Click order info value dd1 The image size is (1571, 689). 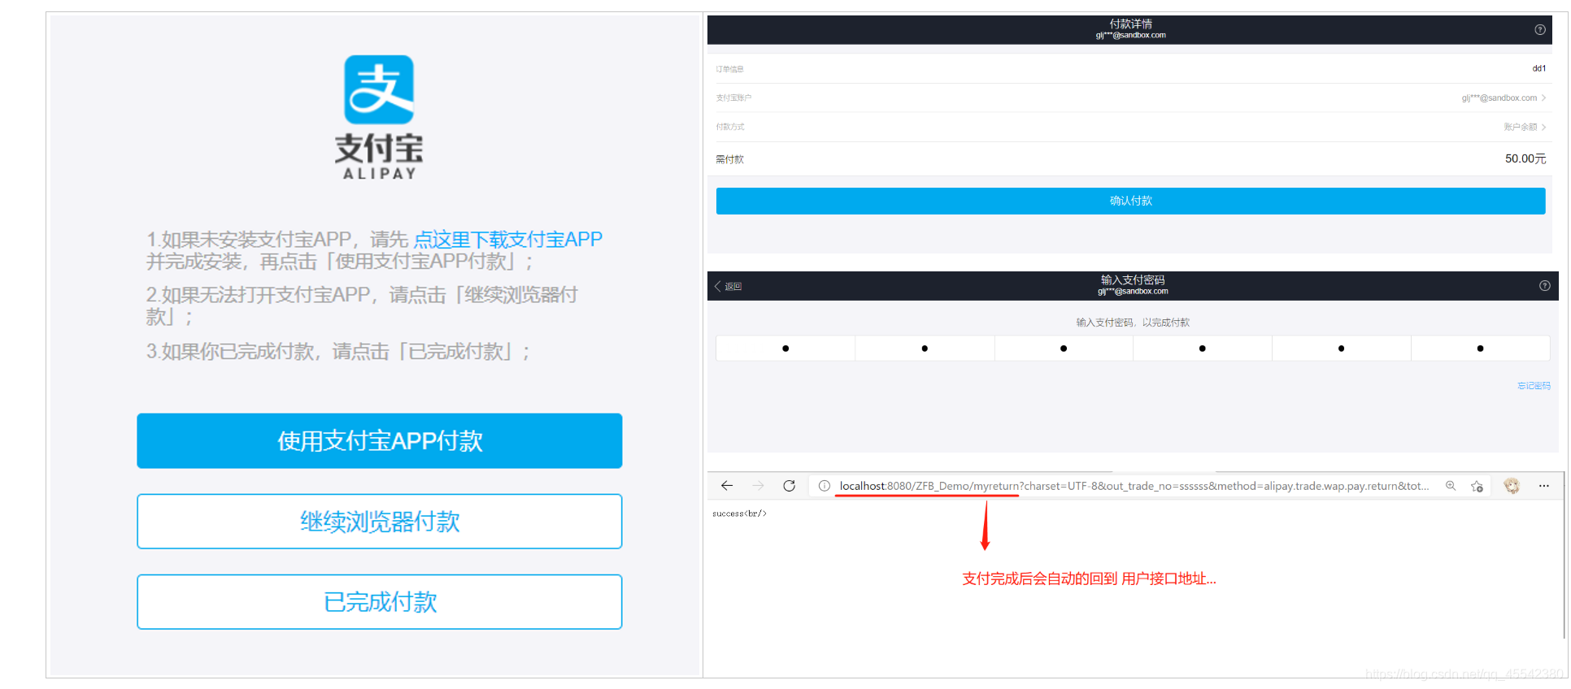pyautogui.click(x=1539, y=69)
